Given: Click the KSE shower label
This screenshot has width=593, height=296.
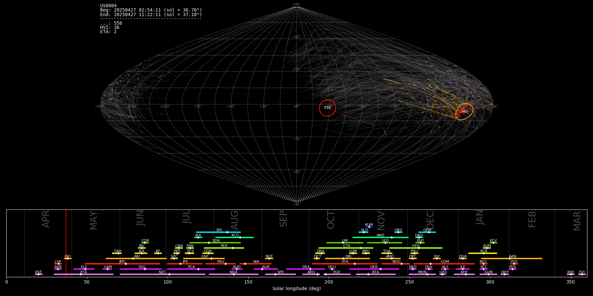Looking at the screenshot, I should coord(39,272).
